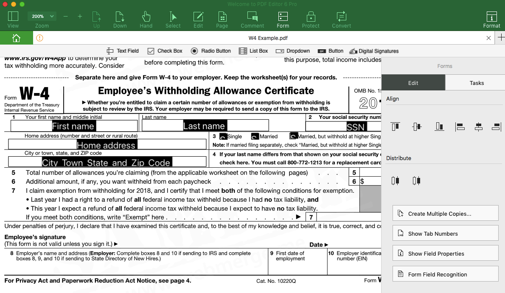
Task: Open the Page tools
Action: click(222, 20)
